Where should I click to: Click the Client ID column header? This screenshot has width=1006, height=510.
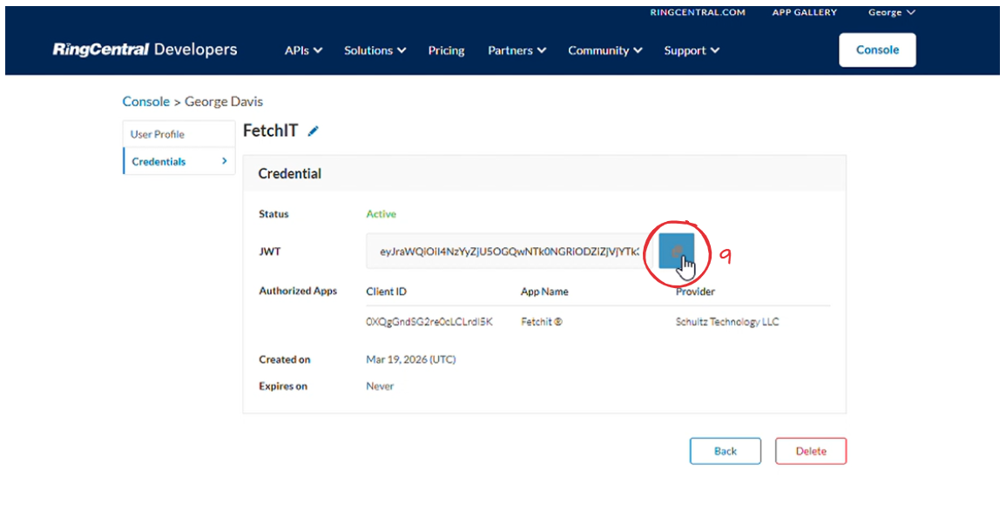click(386, 292)
